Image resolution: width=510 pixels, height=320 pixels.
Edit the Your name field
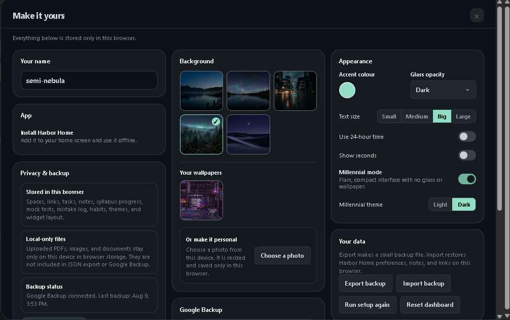pos(89,81)
